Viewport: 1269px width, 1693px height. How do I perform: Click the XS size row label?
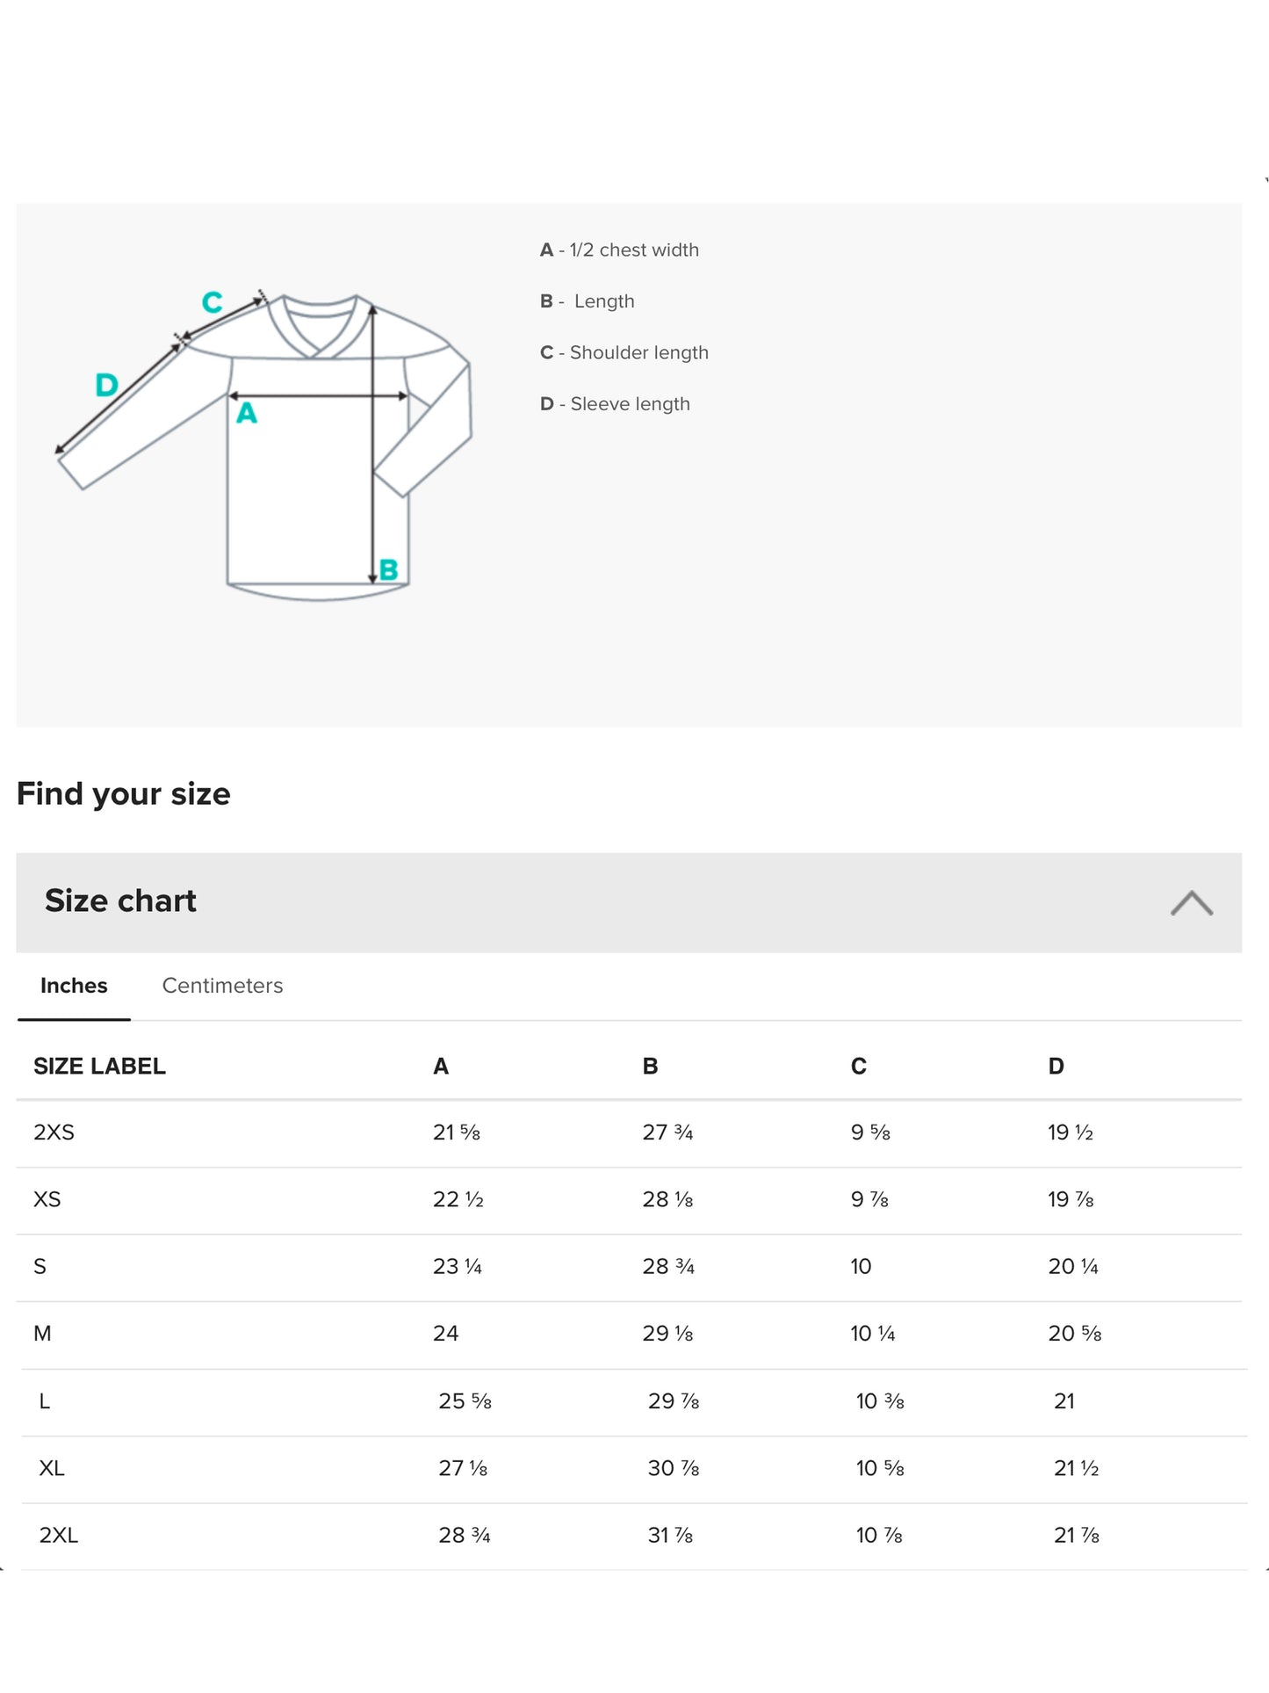tap(47, 1199)
